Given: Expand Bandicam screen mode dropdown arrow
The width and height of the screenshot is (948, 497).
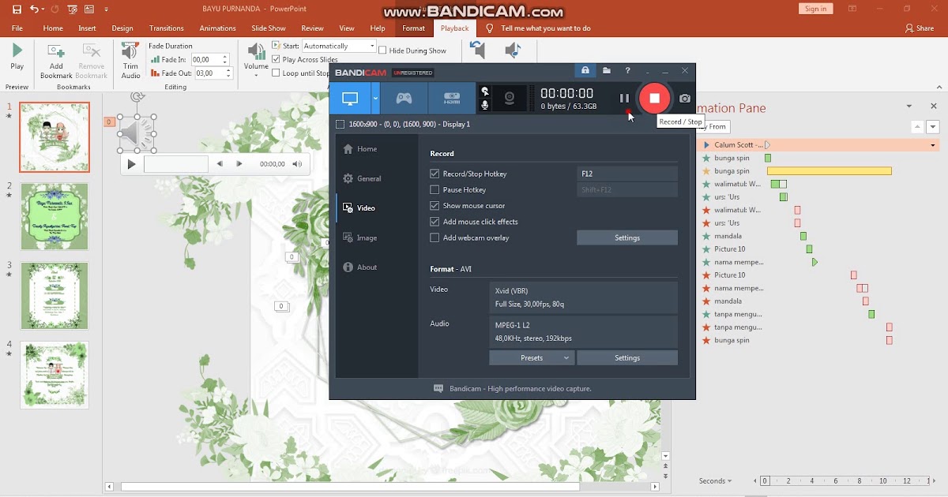Looking at the screenshot, I should (376, 99).
